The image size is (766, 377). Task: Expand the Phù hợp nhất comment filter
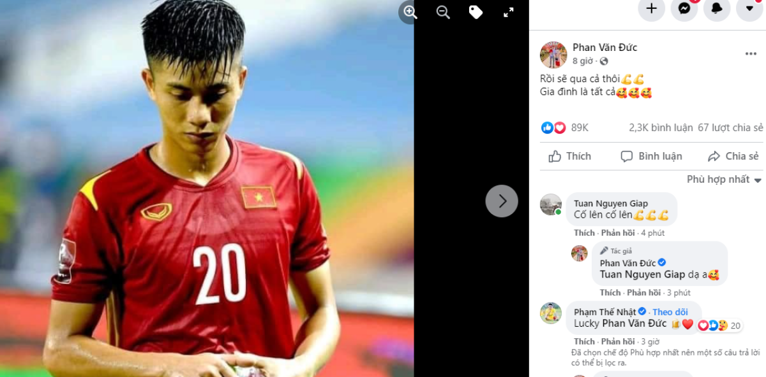pyautogui.click(x=725, y=180)
